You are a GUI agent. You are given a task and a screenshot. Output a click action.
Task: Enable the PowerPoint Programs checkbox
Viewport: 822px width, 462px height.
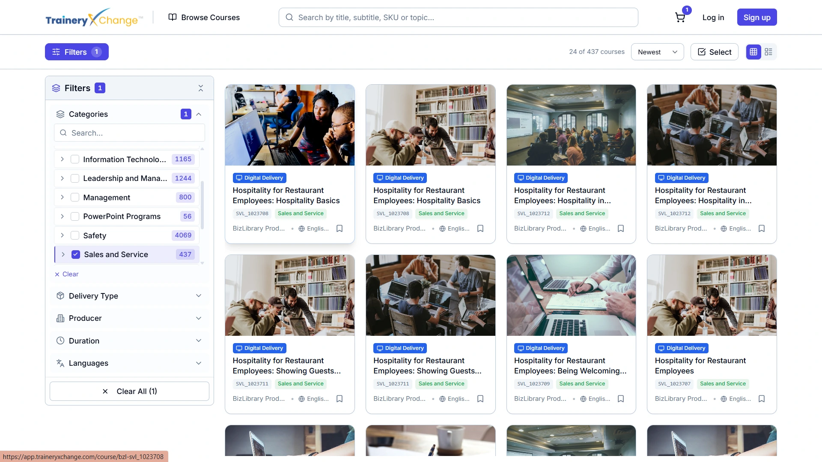(75, 216)
